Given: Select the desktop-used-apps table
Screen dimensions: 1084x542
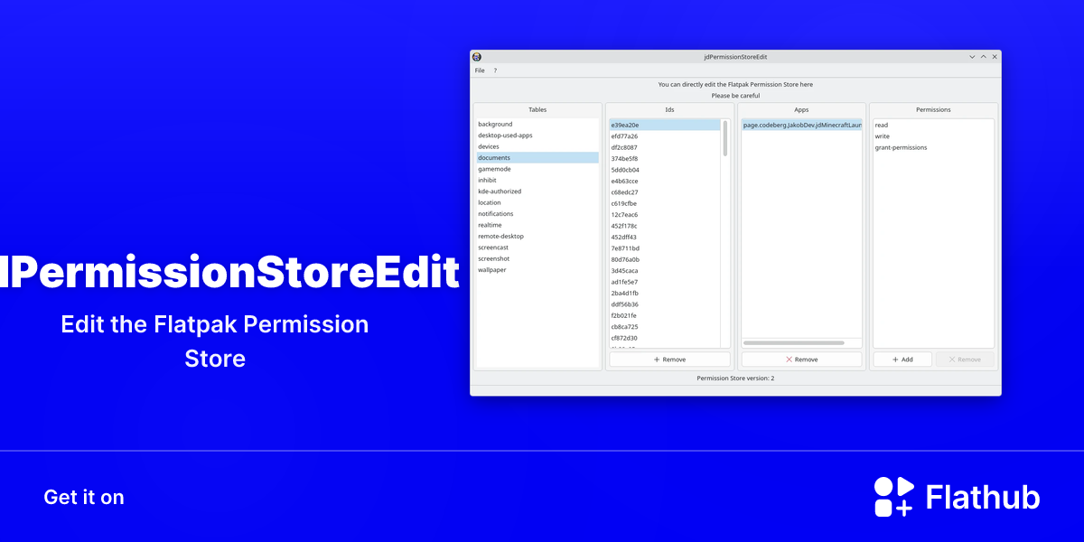Looking at the screenshot, I should click(x=537, y=135).
